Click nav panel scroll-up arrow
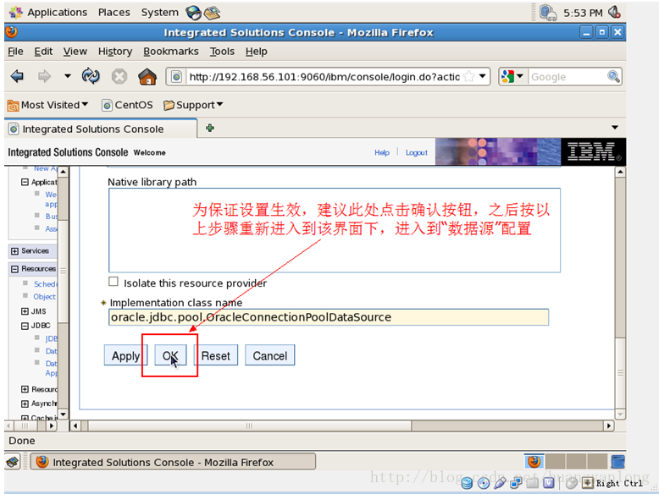 coord(63,171)
